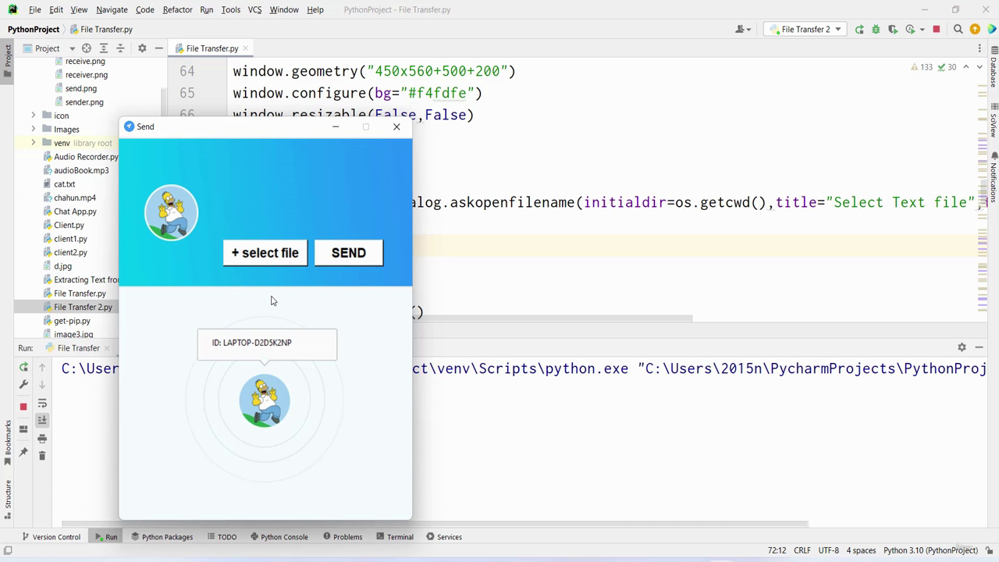The height and width of the screenshot is (562, 999).
Task: Expand the Images folder
Action: point(34,130)
